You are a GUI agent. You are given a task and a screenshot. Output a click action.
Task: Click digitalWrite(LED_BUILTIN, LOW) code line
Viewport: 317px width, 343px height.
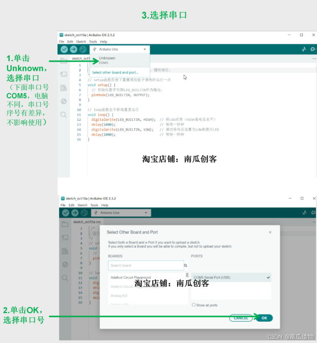coord(123,129)
